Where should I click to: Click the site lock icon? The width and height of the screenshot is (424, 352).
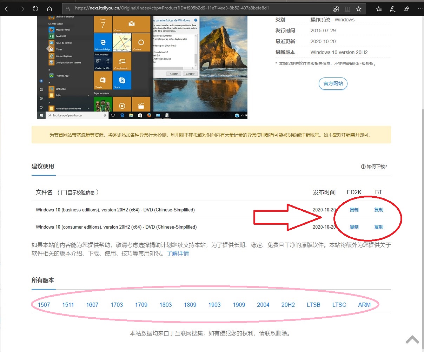pyautogui.click(x=68, y=9)
